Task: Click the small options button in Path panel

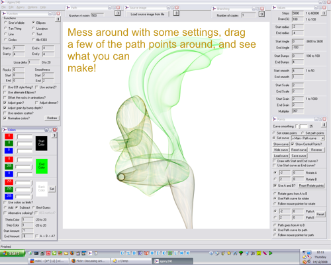Action: click(x=118, y=13)
